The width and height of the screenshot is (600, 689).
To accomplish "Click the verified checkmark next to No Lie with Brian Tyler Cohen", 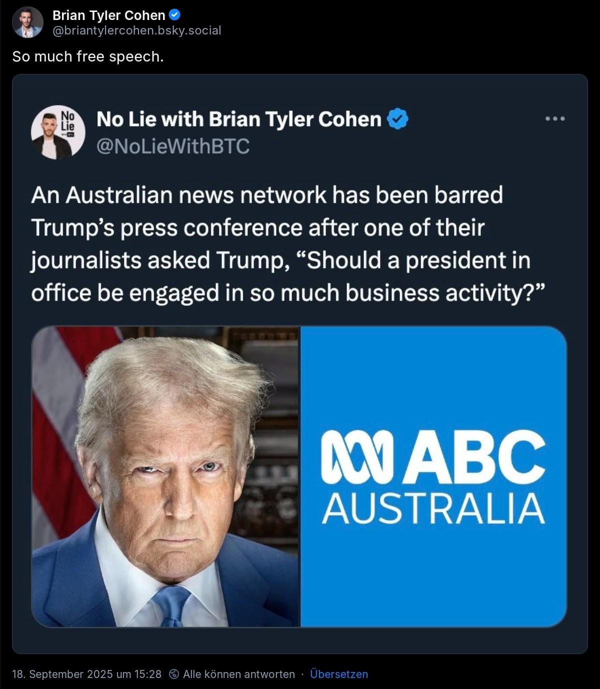I will pos(397,119).
